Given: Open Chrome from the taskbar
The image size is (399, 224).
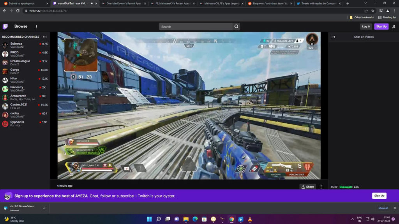Looking at the screenshot, I should 232,219.
